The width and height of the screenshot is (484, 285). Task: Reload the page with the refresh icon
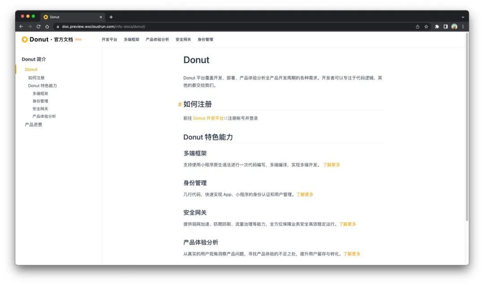coord(38,26)
